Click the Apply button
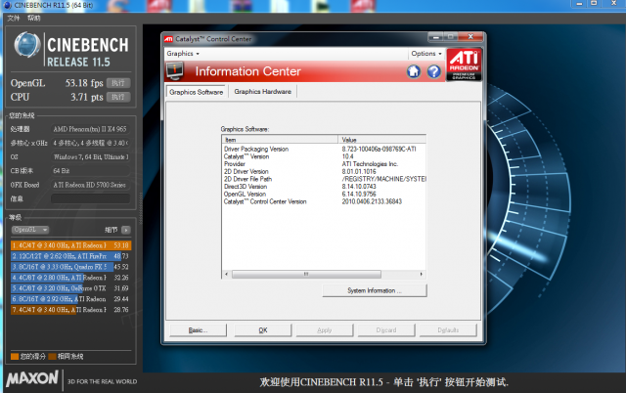 325,330
